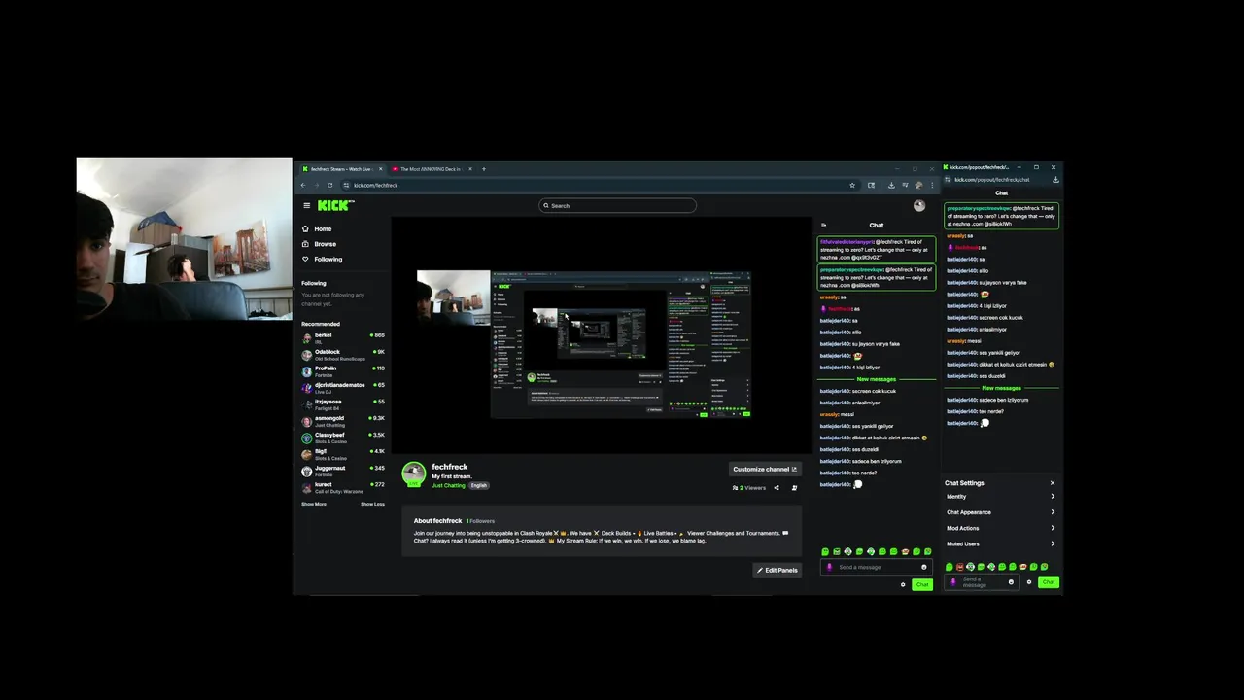The height and width of the screenshot is (700, 1244).
Task: Click the Customize channel button
Action: pyautogui.click(x=764, y=469)
